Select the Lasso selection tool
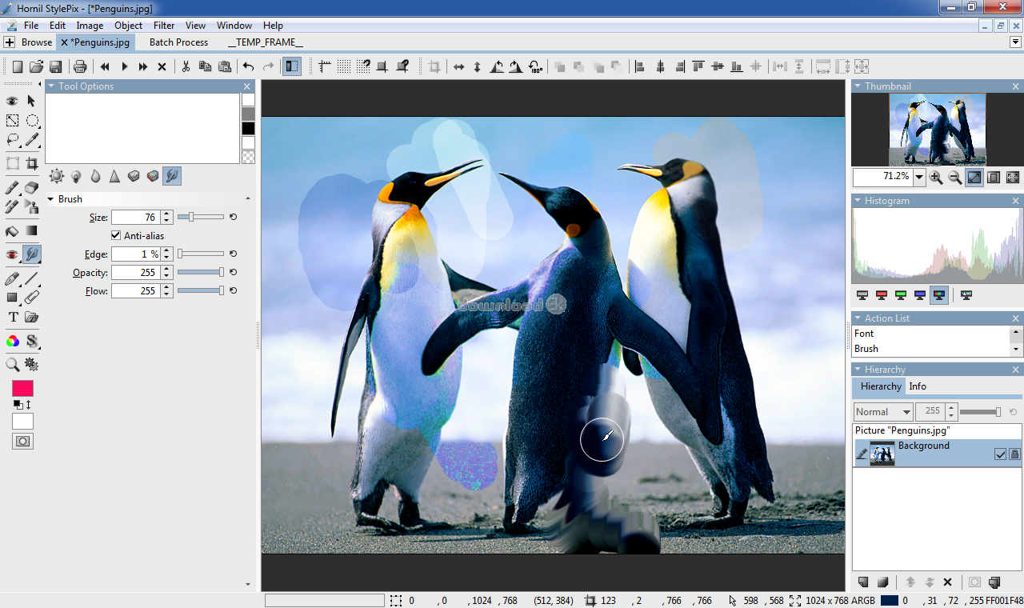 point(12,140)
